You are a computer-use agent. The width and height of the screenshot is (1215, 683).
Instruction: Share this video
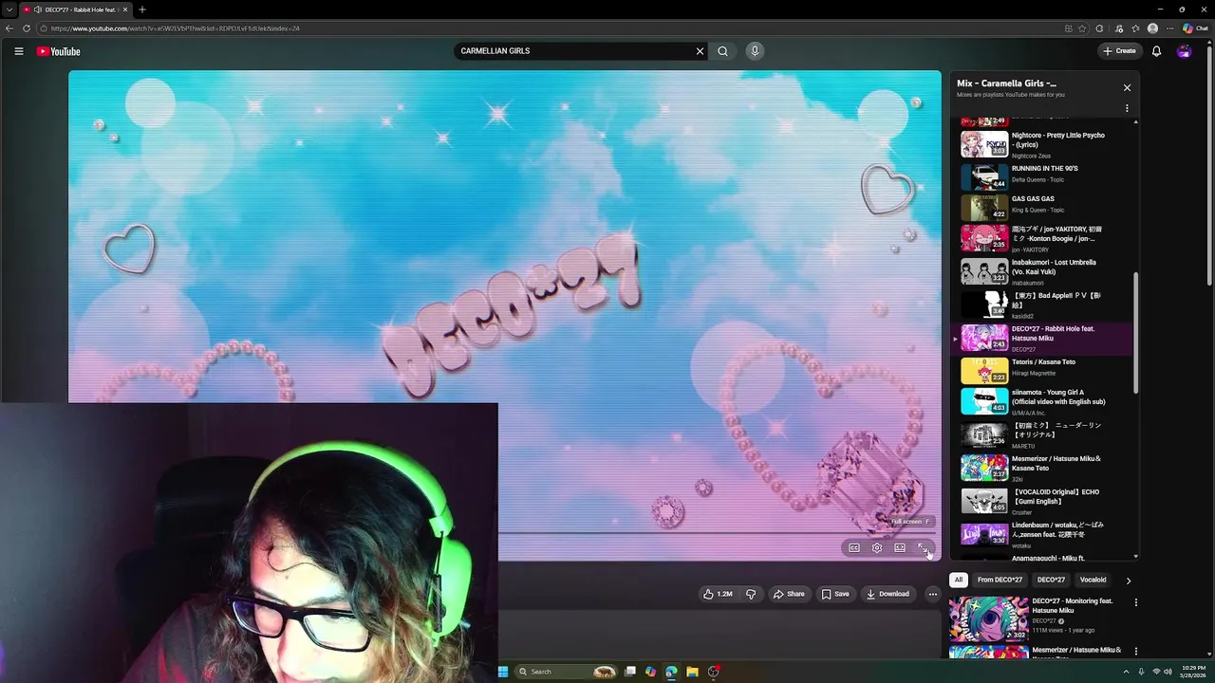point(789,594)
